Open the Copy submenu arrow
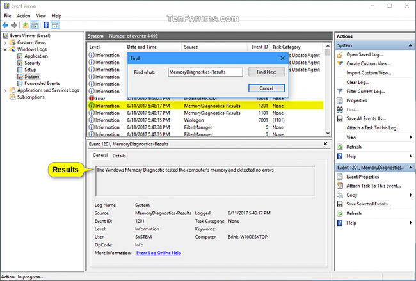The width and height of the screenshot is (416, 281). [x=410, y=195]
